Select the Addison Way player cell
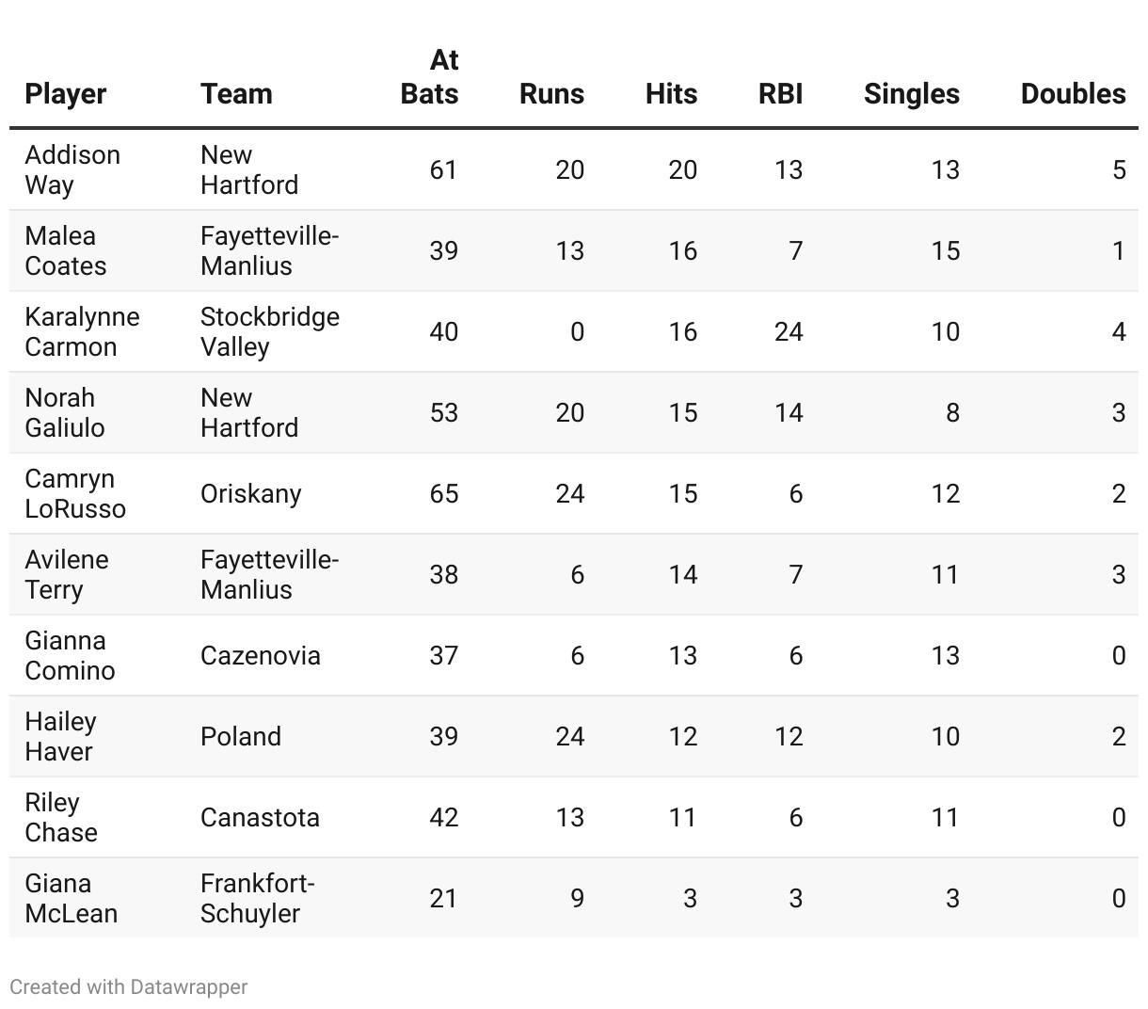Screen dimensions: 1148x1009 (72, 169)
